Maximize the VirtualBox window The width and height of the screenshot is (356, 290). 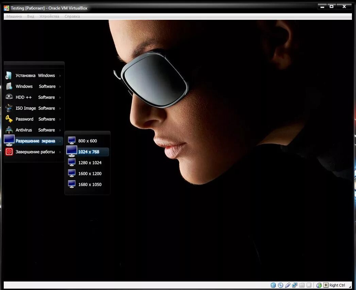(332, 6)
